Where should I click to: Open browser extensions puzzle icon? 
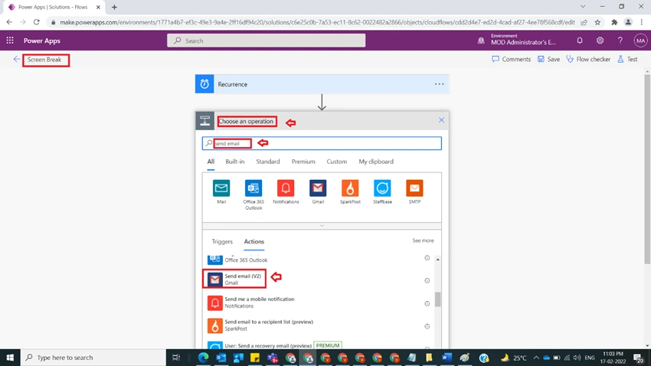614,22
